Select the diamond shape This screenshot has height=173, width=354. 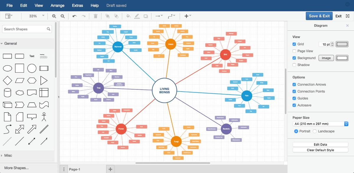(7, 80)
